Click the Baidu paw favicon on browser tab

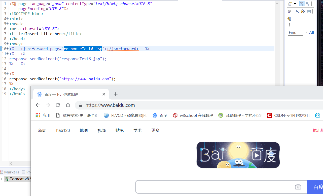point(40,94)
